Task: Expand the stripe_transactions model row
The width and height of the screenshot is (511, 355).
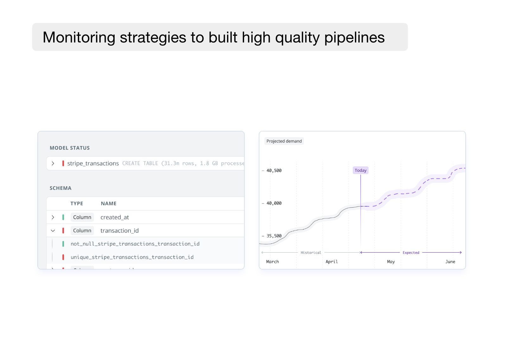Action: [x=53, y=164]
